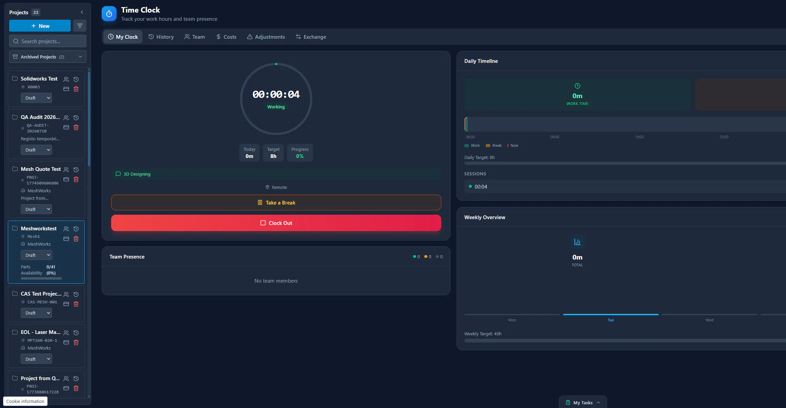
Task: Switch to the My Clock tab
Action: tap(123, 37)
